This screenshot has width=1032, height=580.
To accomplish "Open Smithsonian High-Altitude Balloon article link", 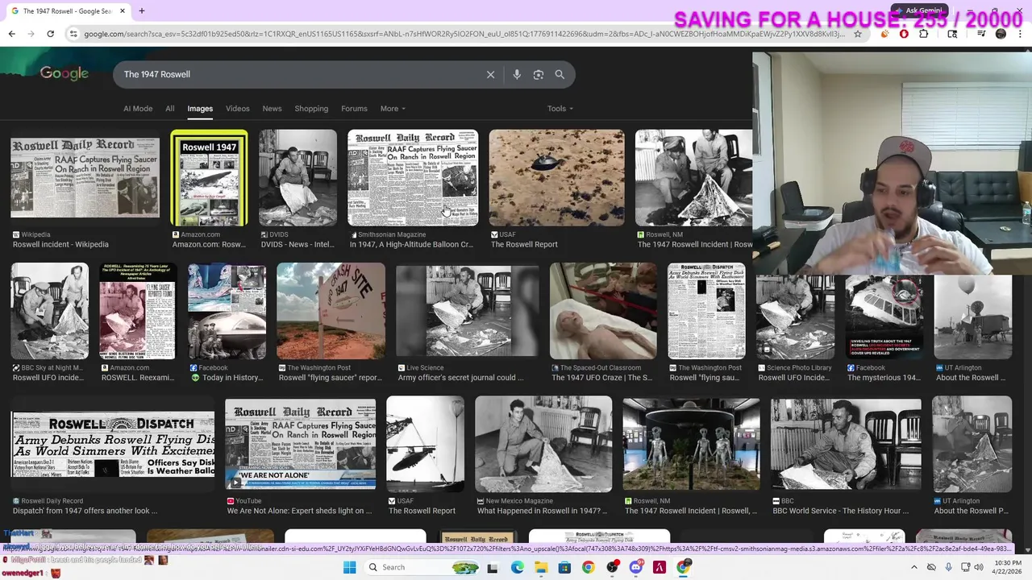I will click(411, 245).
